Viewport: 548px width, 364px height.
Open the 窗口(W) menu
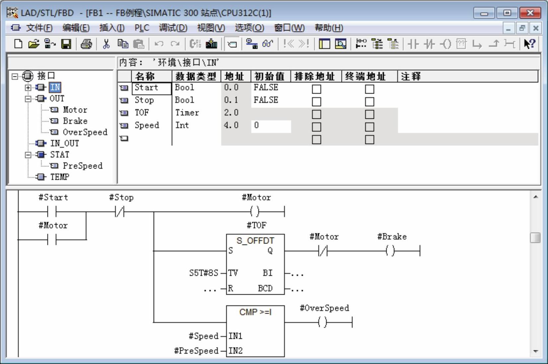tap(289, 28)
